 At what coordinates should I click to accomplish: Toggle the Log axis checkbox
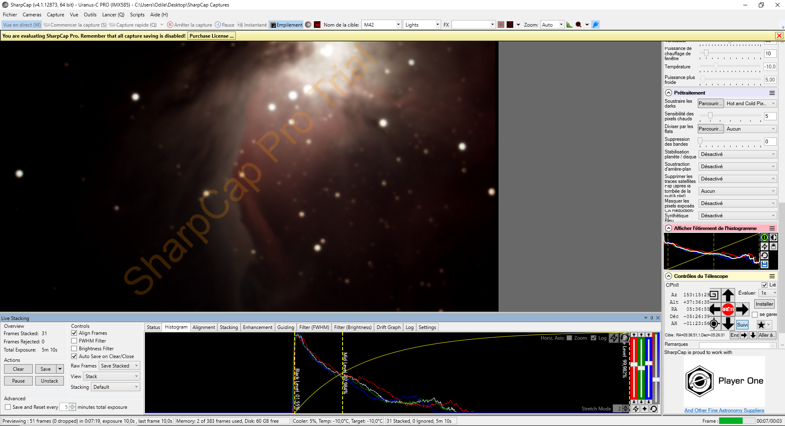click(593, 338)
